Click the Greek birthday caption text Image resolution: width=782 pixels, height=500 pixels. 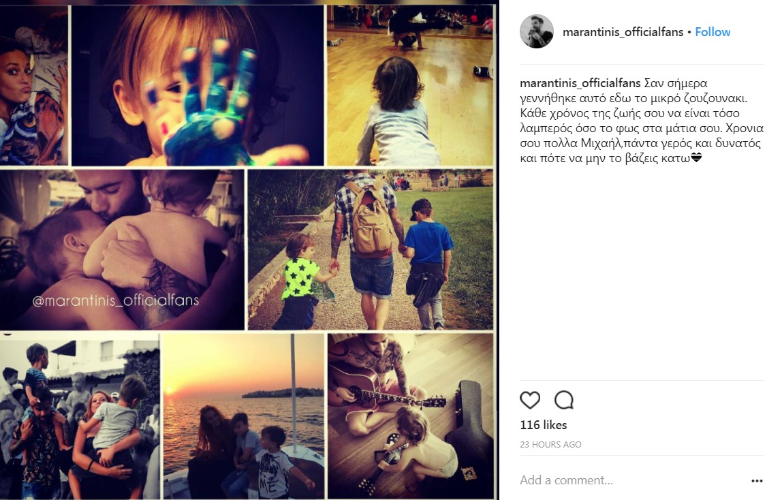[642, 121]
